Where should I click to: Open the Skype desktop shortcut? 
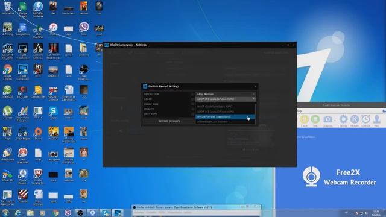[53, 113]
